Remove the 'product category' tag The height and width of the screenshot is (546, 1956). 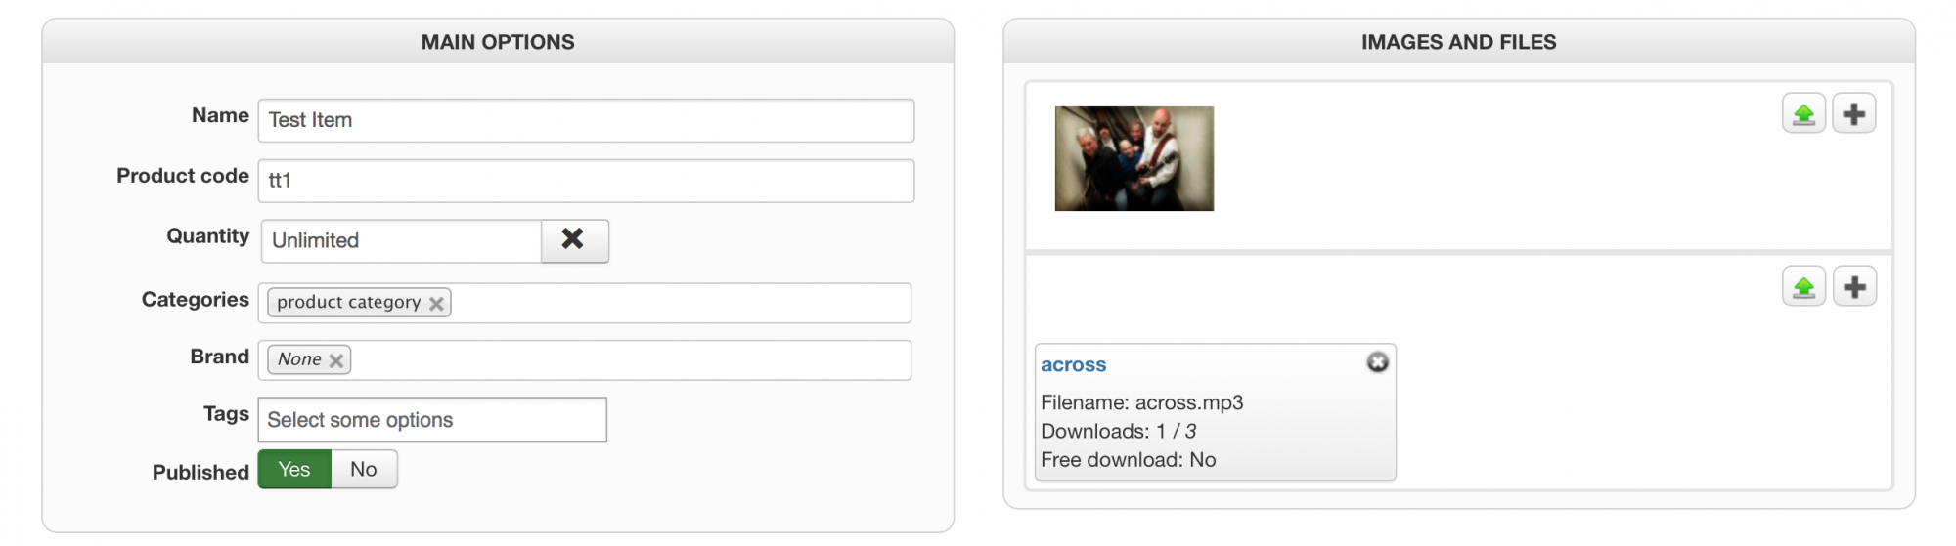[x=436, y=304]
